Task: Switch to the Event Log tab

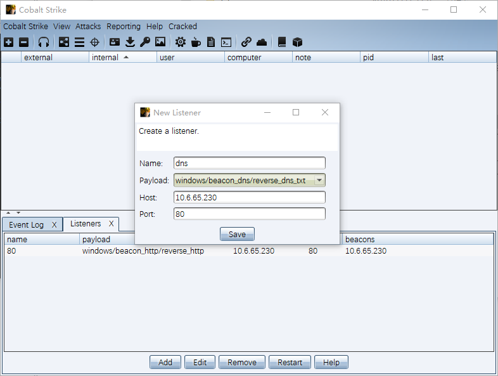Action: (27, 224)
